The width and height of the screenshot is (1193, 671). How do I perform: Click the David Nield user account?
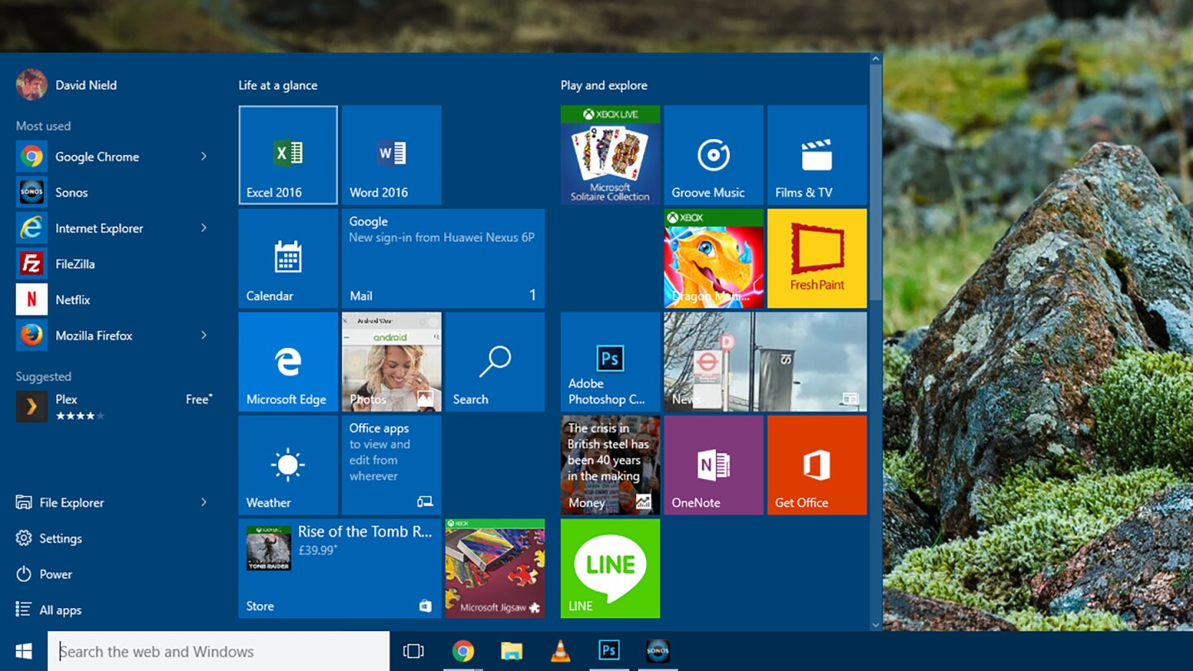pyautogui.click(x=66, y=84)
